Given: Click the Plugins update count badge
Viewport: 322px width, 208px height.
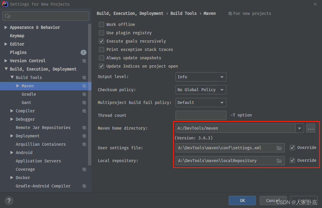Looking at the screenshot, I should click(x=83, y=52).
